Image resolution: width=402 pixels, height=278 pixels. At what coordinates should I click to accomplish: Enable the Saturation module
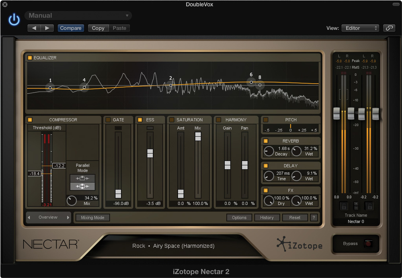point(172,120)
